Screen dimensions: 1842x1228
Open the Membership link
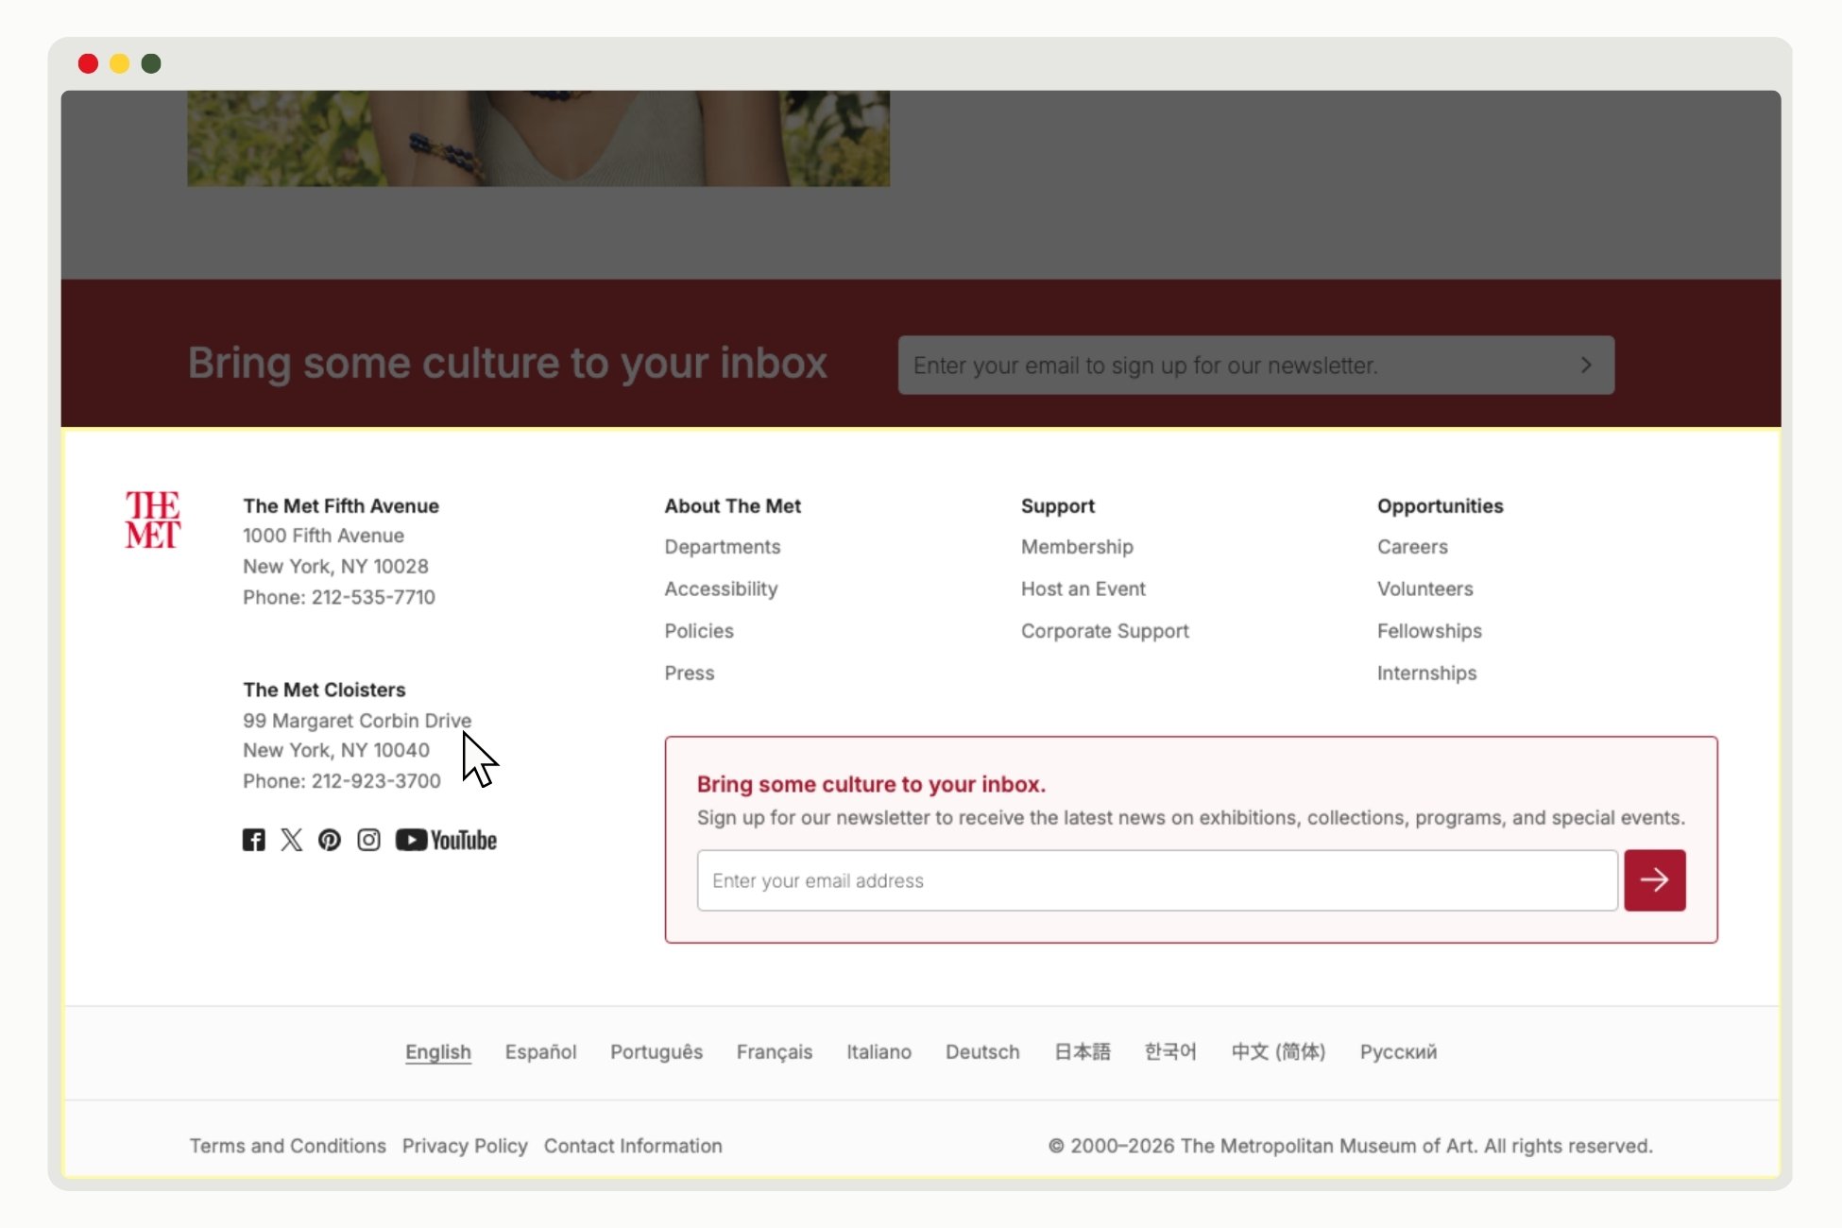click(1077, 547)
